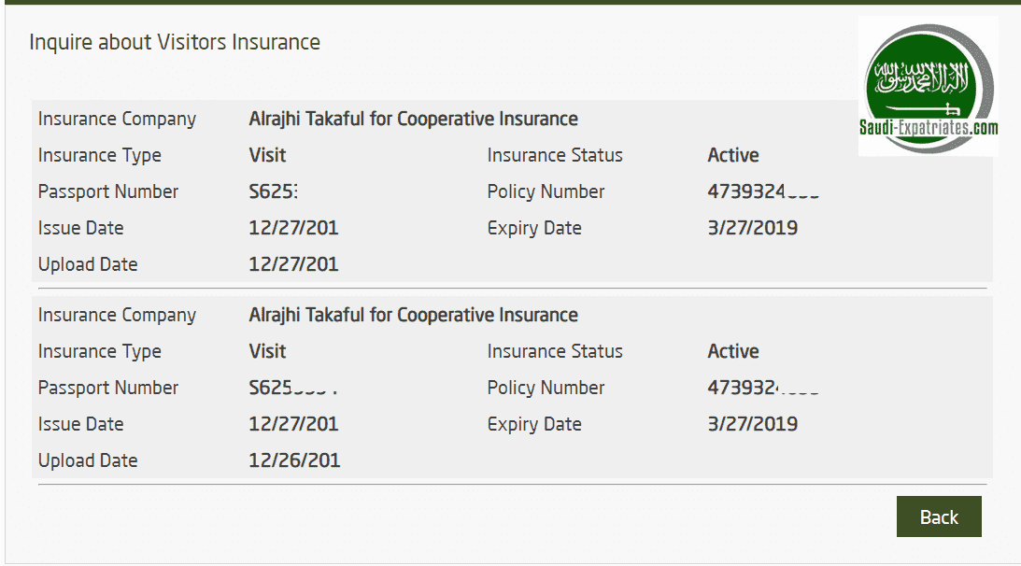The image size is (1021, 566).
Task: Select the 'Inquire about Visitors Insurance' heading
Action: 175,42
